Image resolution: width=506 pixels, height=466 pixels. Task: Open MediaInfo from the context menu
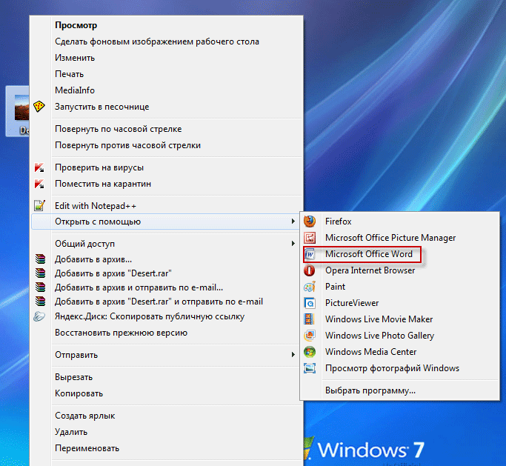tap(75, 90)
